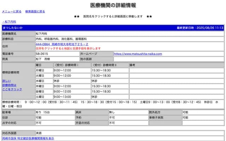The height and width of the screenshot is (141, 226).
Task: Open the map via address 444-0864 link
Action: point(62,44)
